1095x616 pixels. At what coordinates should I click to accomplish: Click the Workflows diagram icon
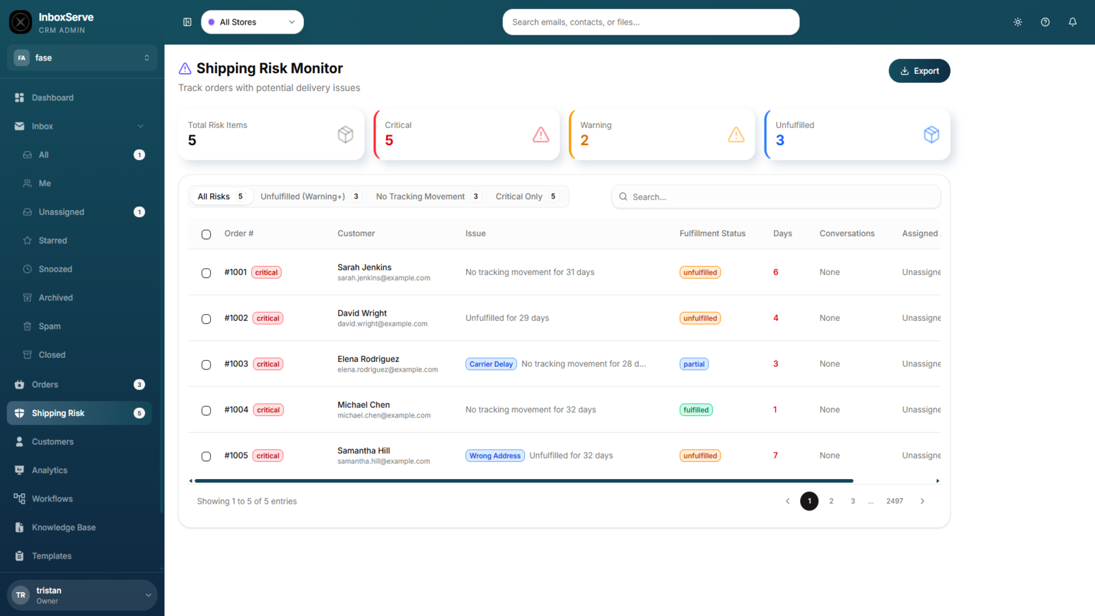click(19, 499)
